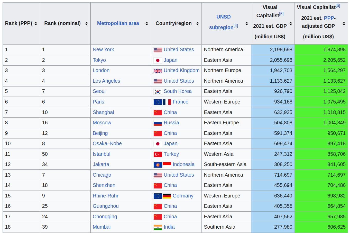This screenshot has height=233, width=350.
Task: Open the Tokyo link
Action: point(99,60)
